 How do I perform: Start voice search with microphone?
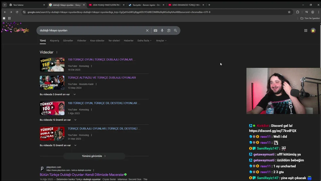click(162, 30)
